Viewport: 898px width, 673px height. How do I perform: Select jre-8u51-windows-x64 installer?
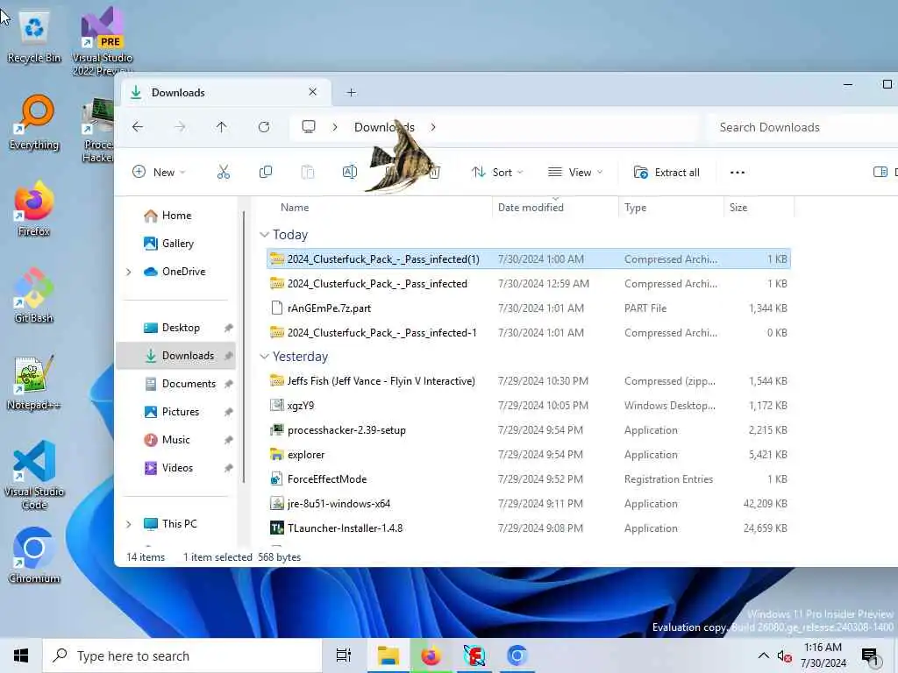[x=528, y=504]
